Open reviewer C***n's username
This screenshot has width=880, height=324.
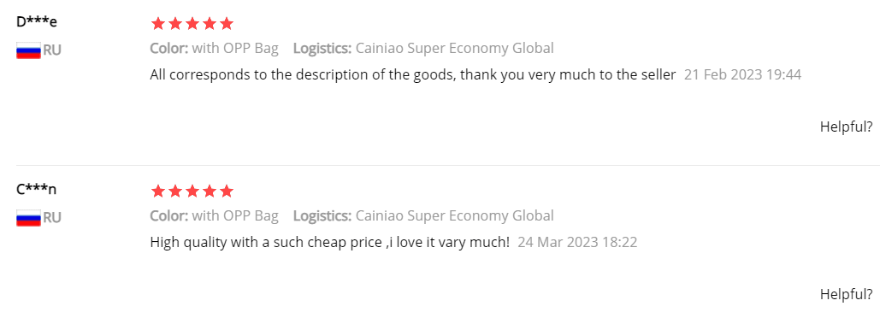[x=37, y=190]
